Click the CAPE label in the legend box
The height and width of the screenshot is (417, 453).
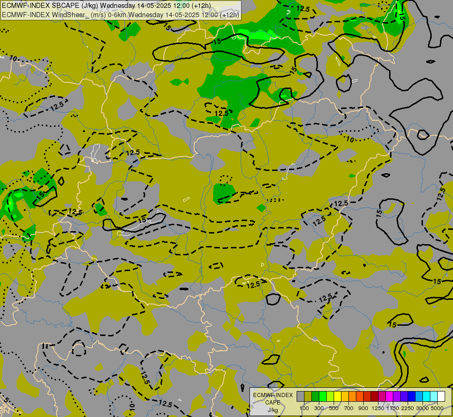pos(273,403)
